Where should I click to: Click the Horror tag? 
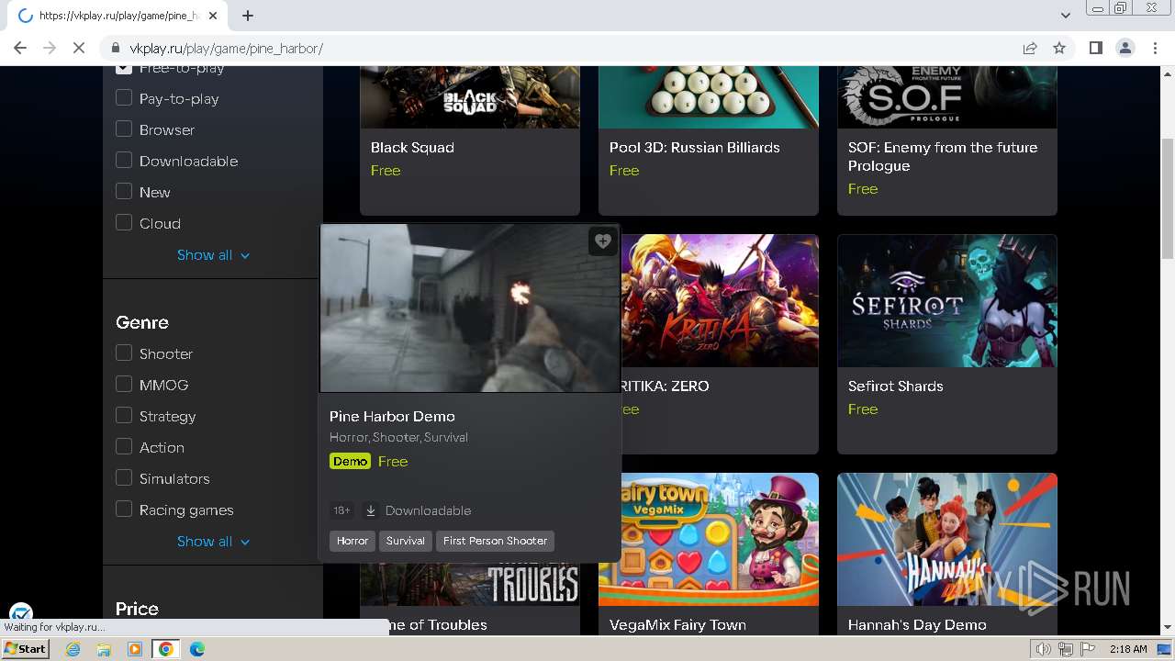pos(352,541)
